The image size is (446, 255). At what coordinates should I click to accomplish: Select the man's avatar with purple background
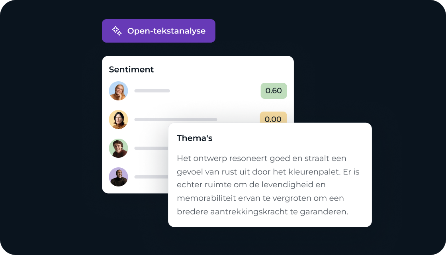pos(118,177)
